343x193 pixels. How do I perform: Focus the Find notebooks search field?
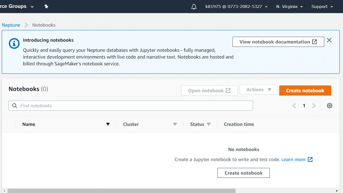131,106
